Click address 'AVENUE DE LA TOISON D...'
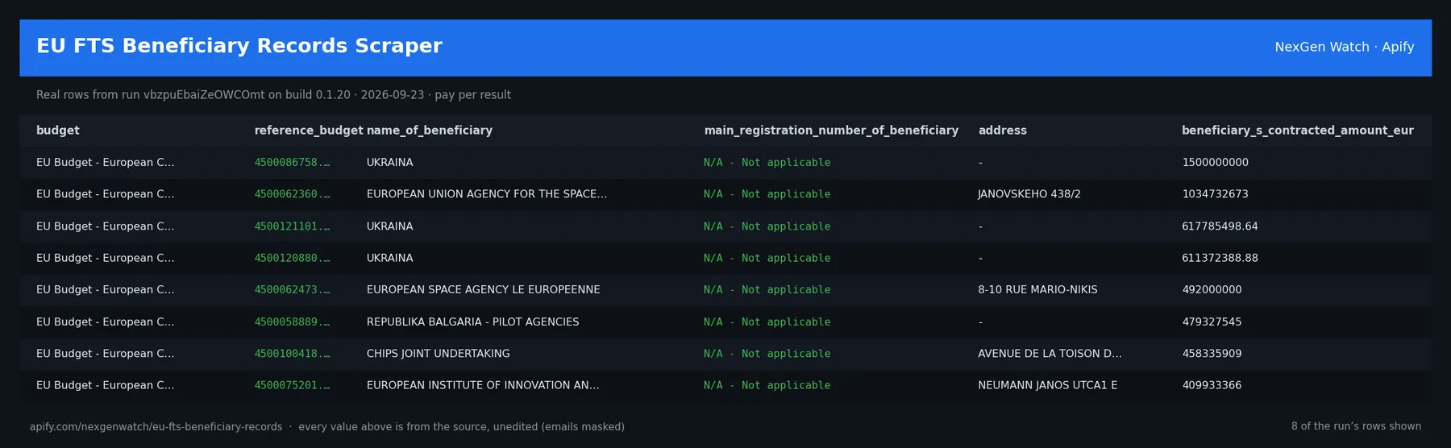 point(1050,354)
